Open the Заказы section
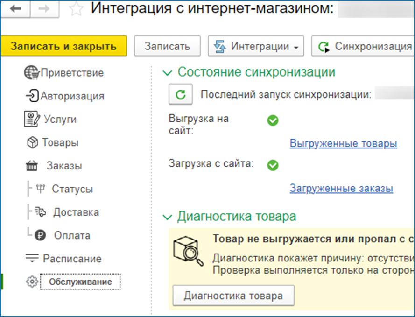The width and height of the screenshot is (415, 317). [64, 166]
